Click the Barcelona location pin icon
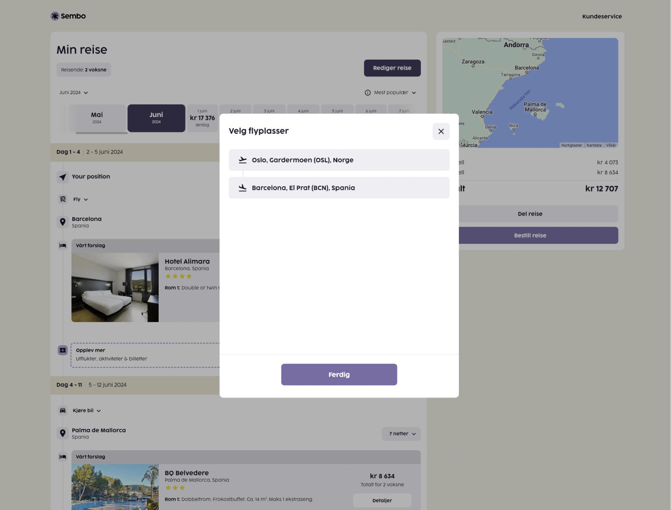The height and width of the screenshot is (510, 671). (63, 222)
